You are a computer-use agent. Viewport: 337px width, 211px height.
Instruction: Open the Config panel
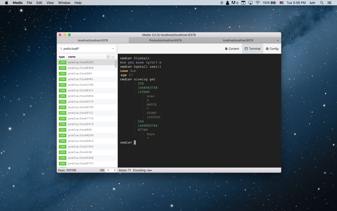click(x=272, y=49)
